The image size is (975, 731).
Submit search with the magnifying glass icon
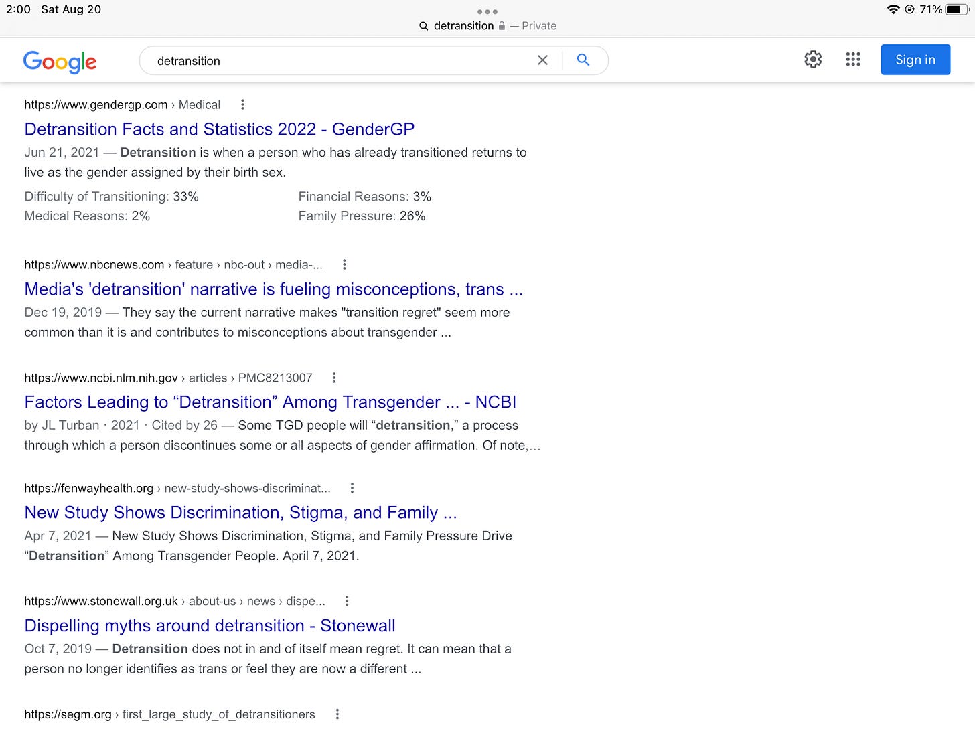click(x=583, y=60)
